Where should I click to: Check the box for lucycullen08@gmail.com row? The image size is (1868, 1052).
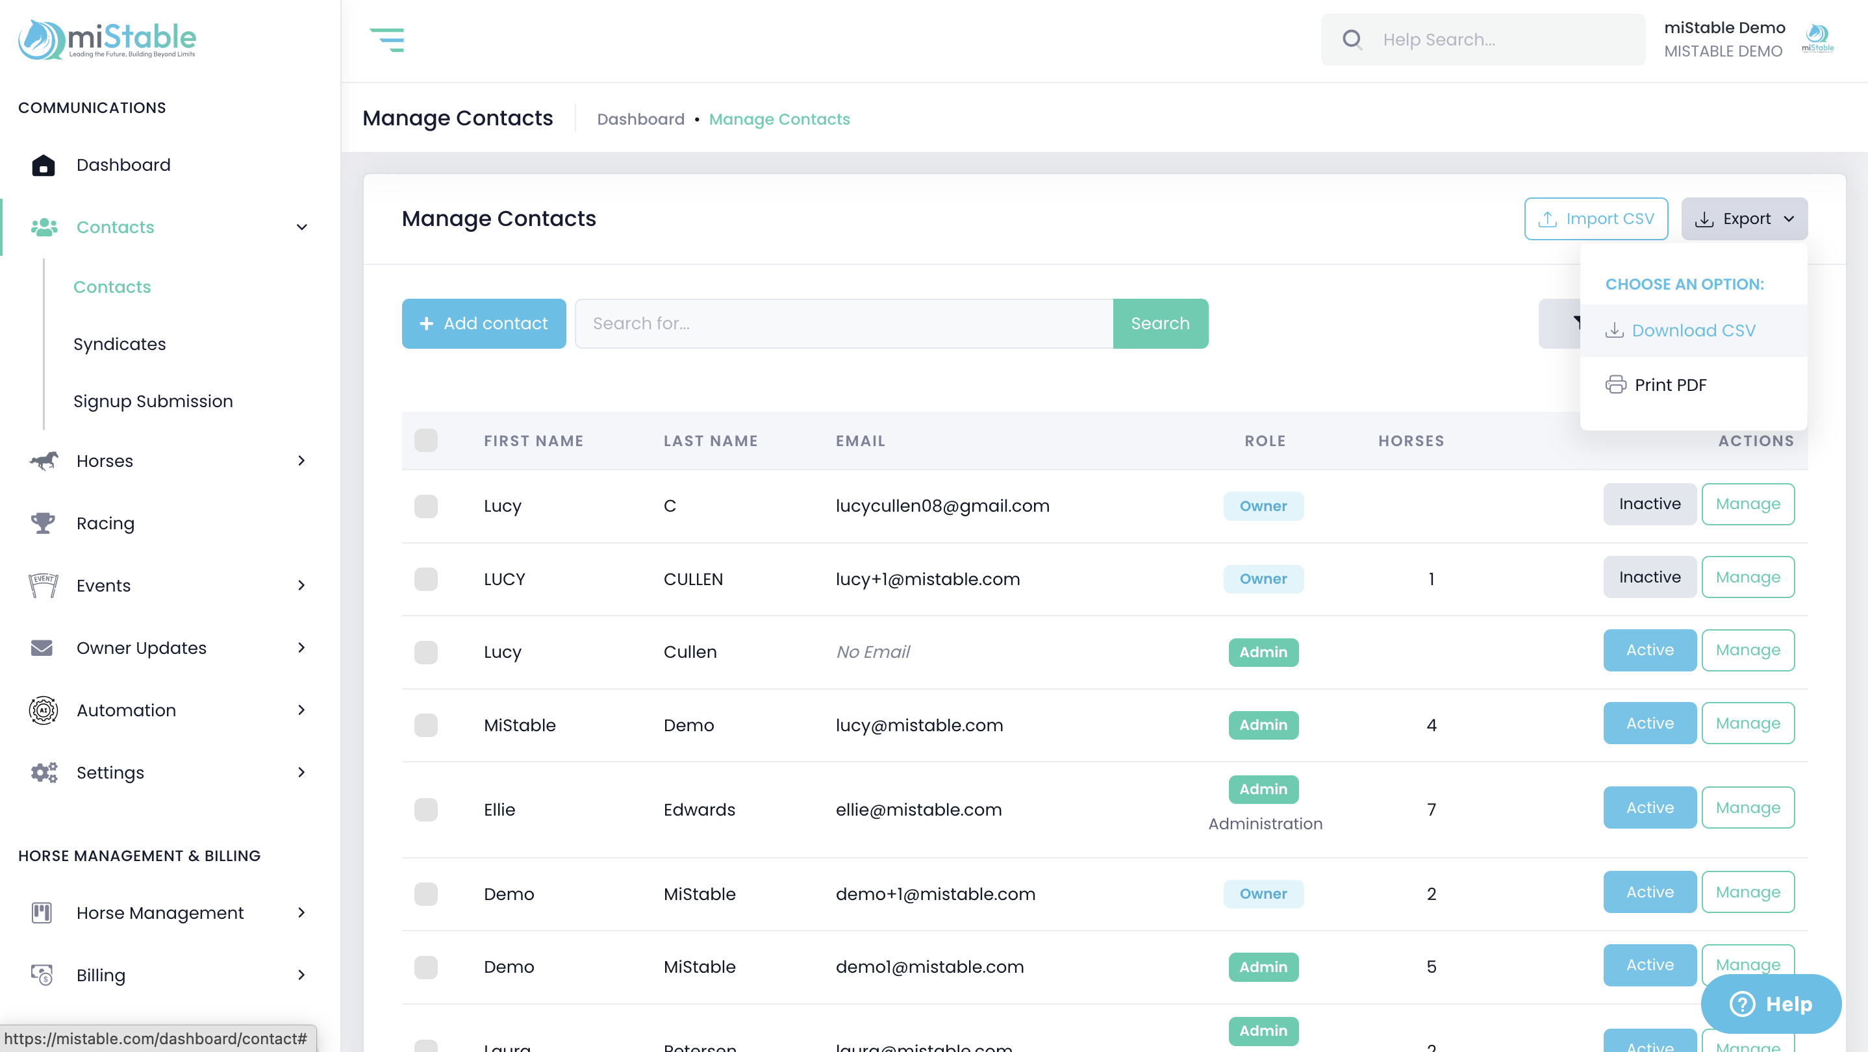[425, 505]
